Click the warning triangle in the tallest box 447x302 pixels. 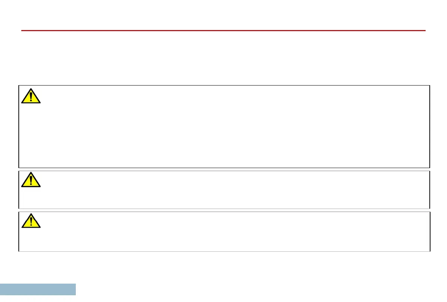click(x=31, y=96)
